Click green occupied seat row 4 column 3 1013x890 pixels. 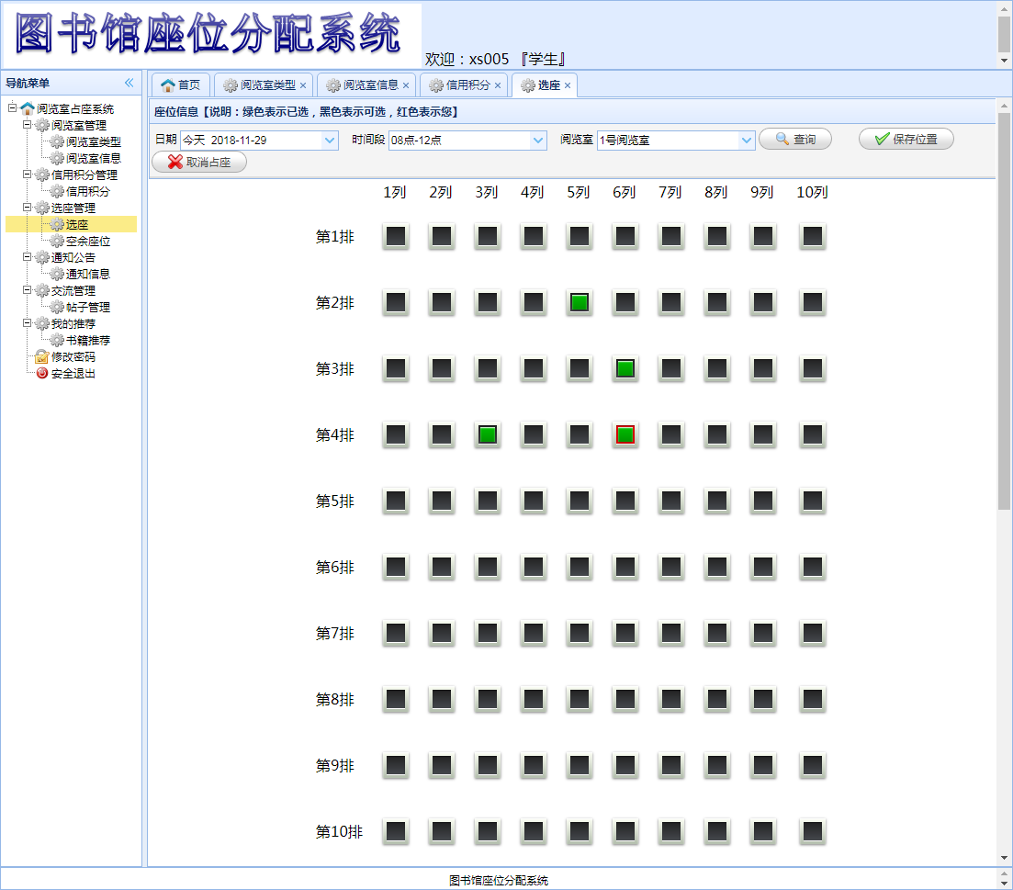(487, 434)
